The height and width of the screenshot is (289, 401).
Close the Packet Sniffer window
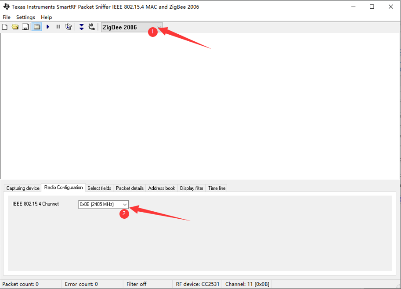tap(391, 7)
